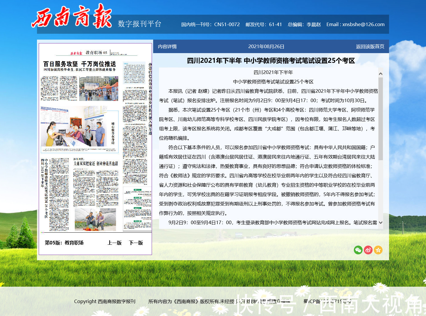Open 返回该版首页 link

point(370,46)
